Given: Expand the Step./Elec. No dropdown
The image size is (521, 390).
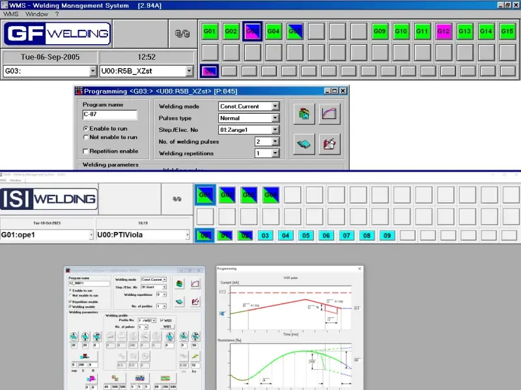Looking at the screenshot, I should click(275, 130).
